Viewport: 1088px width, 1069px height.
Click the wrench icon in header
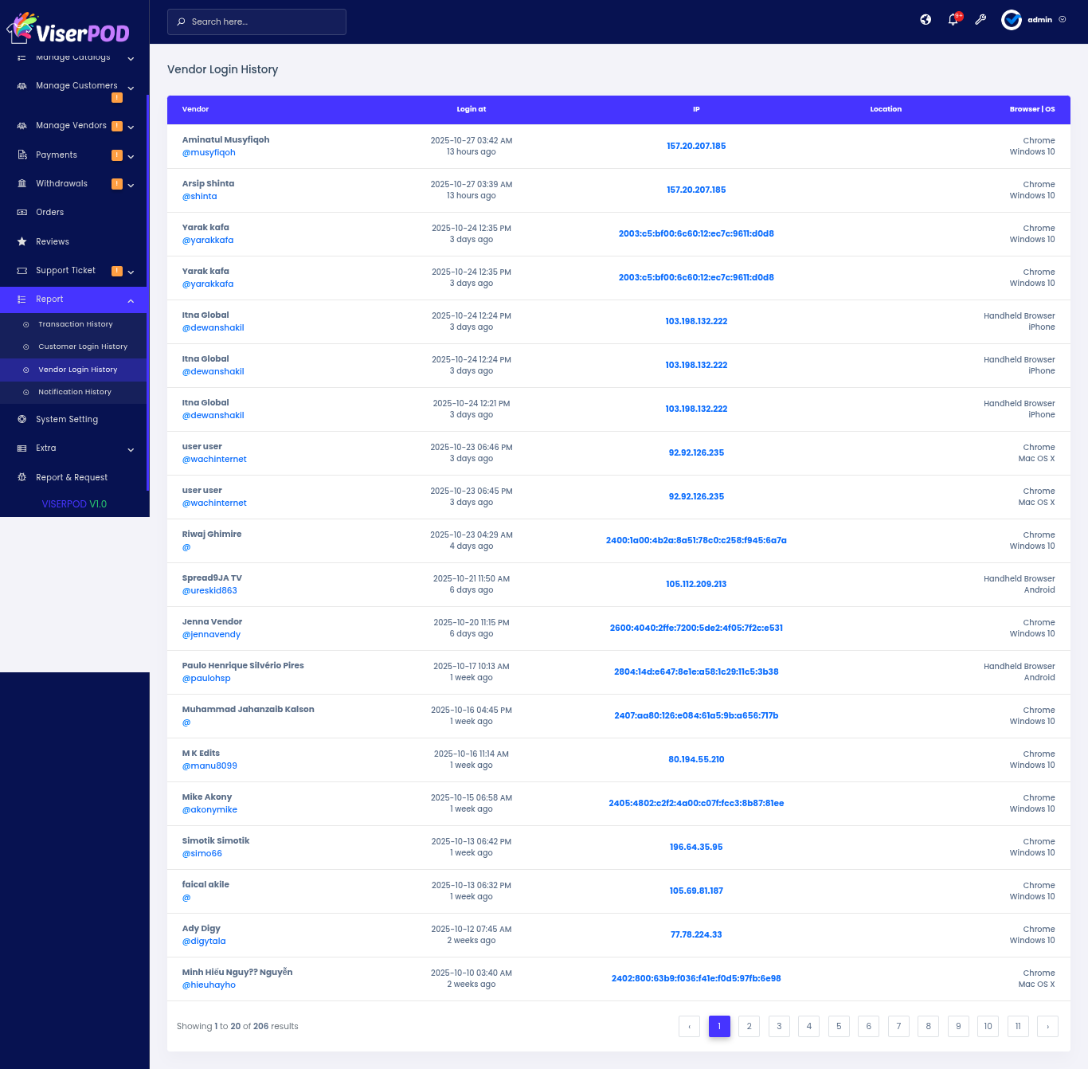[980, 20]
